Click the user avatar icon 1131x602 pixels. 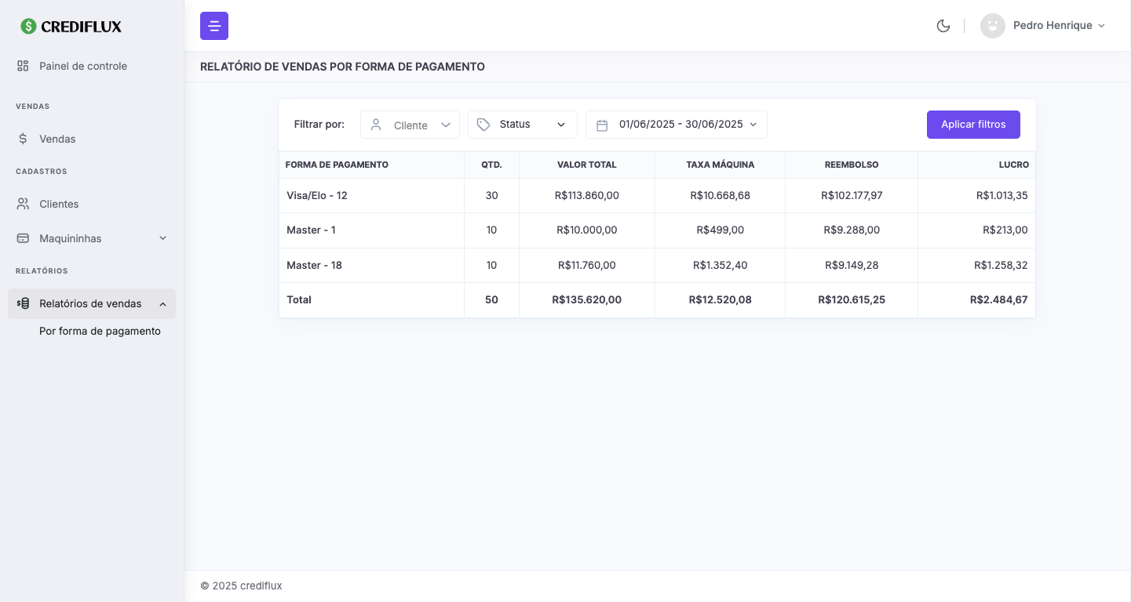993,26
